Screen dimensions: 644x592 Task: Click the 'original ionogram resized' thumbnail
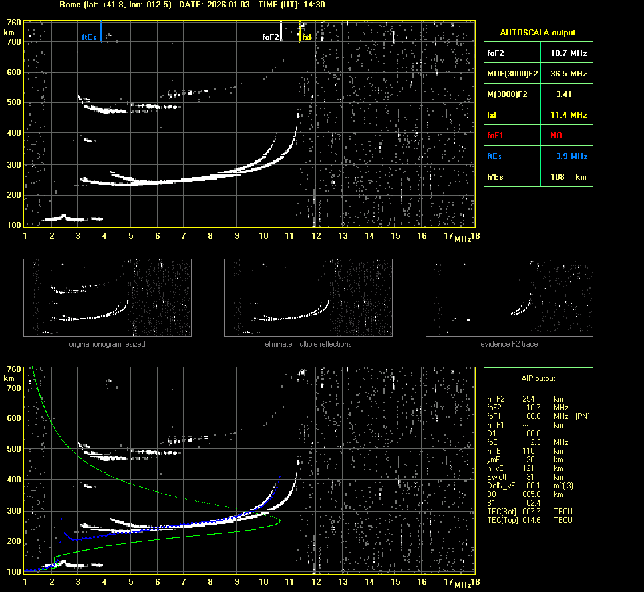coord(107,297)
